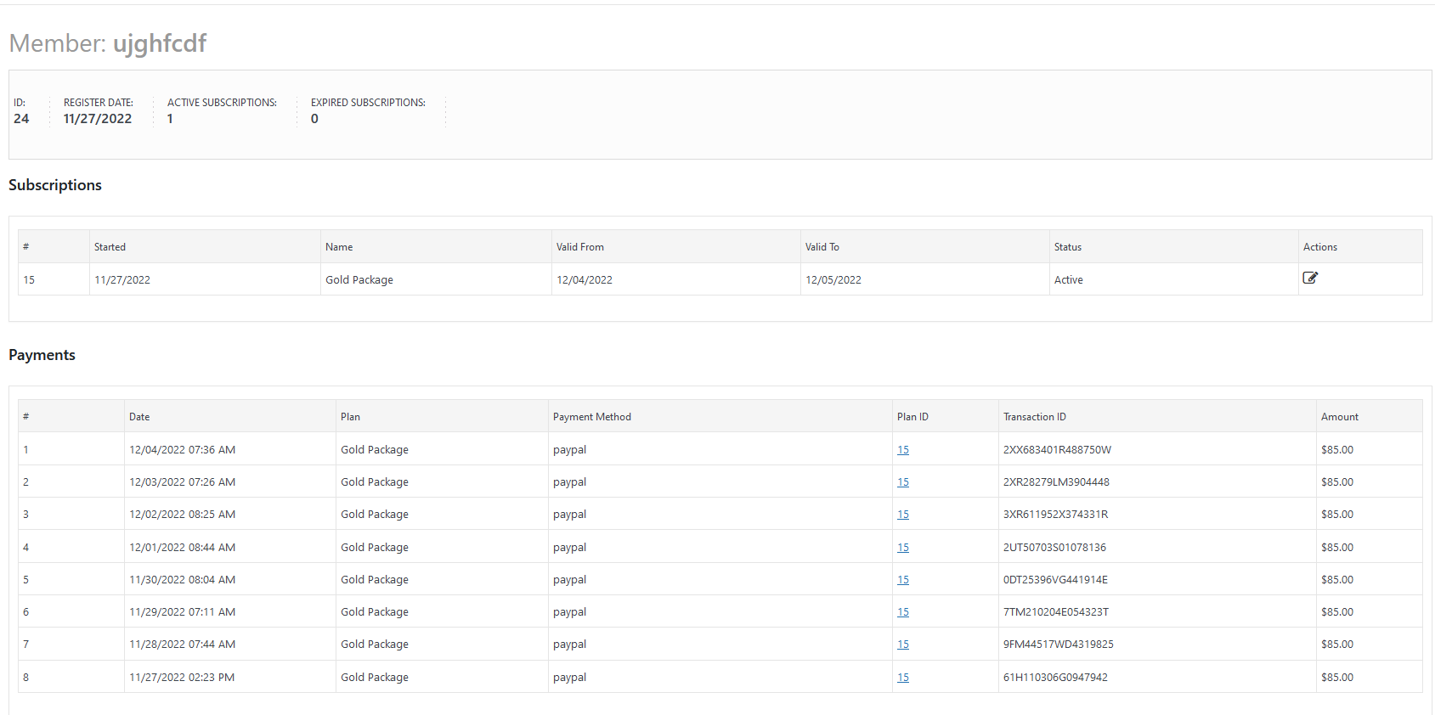1435x715 pixels.
Task: Click the Valid To column header
Action: (822, 247)
